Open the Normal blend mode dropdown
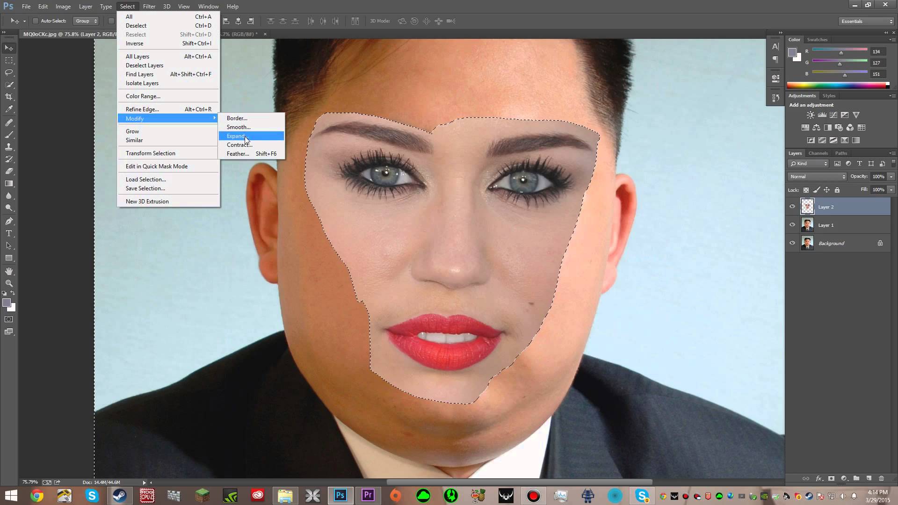The width and height of the screenshot is (898, 505). [817, 177]
